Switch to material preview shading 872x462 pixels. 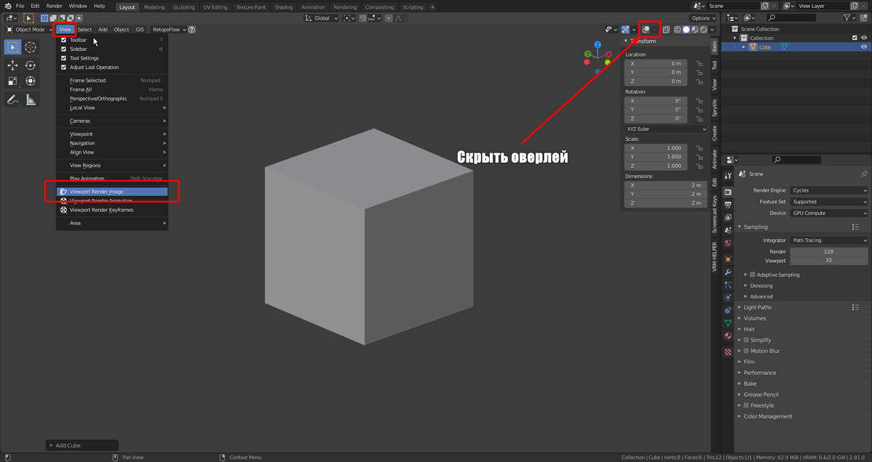[694, 30]
